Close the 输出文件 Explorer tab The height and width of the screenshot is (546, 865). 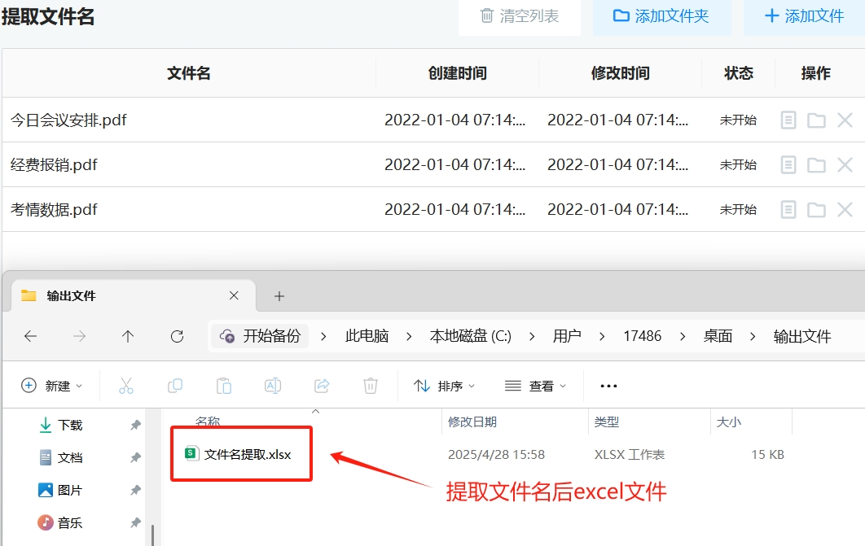(x=234, y=296)
